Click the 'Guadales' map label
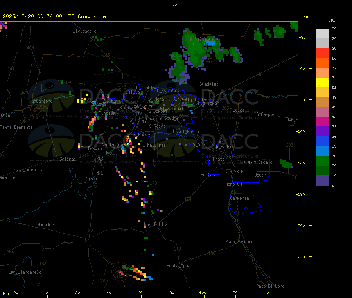Image resolution: width=352 pixels, height=298 pixels. pos(209,84)
